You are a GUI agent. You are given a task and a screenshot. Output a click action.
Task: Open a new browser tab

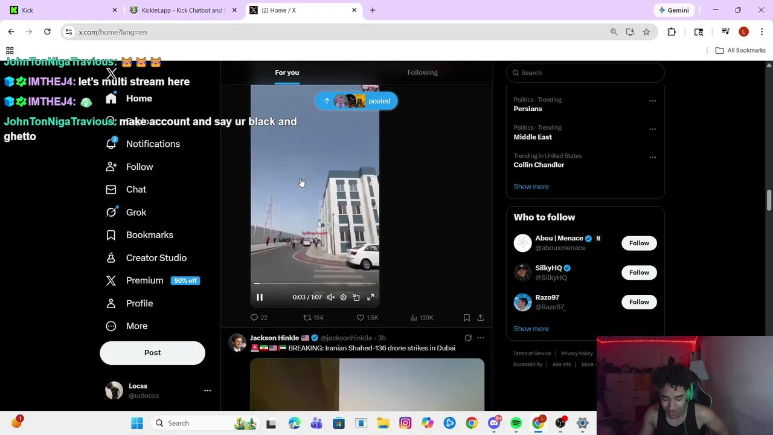[373, 10]
